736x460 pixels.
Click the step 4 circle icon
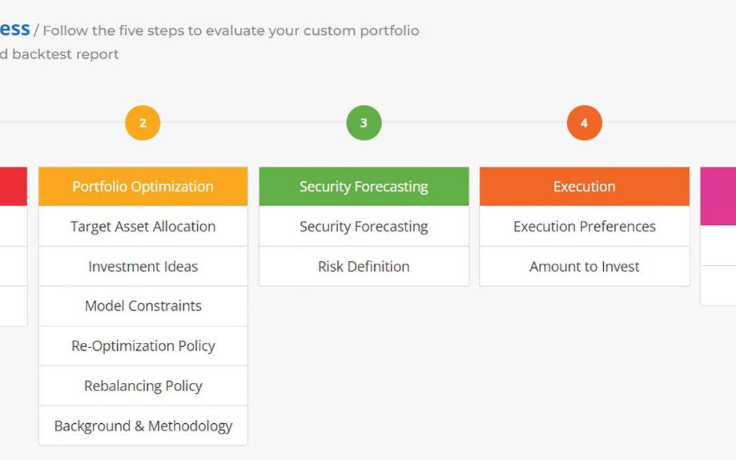pyautogui.click(x=584, y=123)
